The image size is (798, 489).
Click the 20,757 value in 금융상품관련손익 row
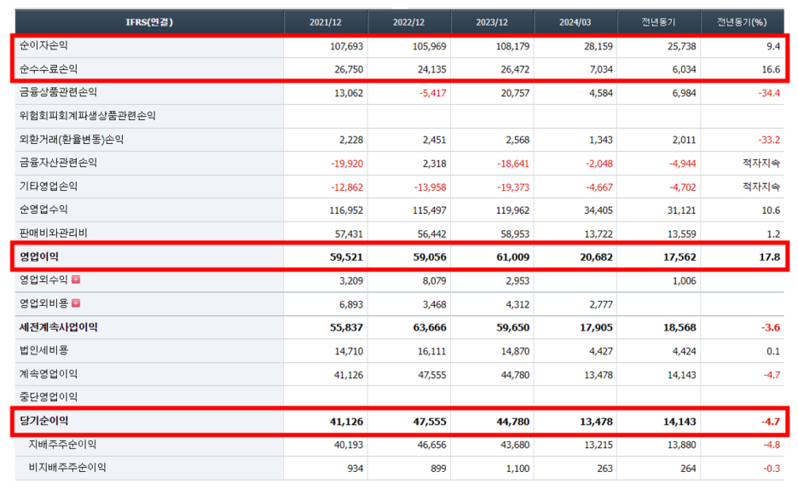pos(515,93)
